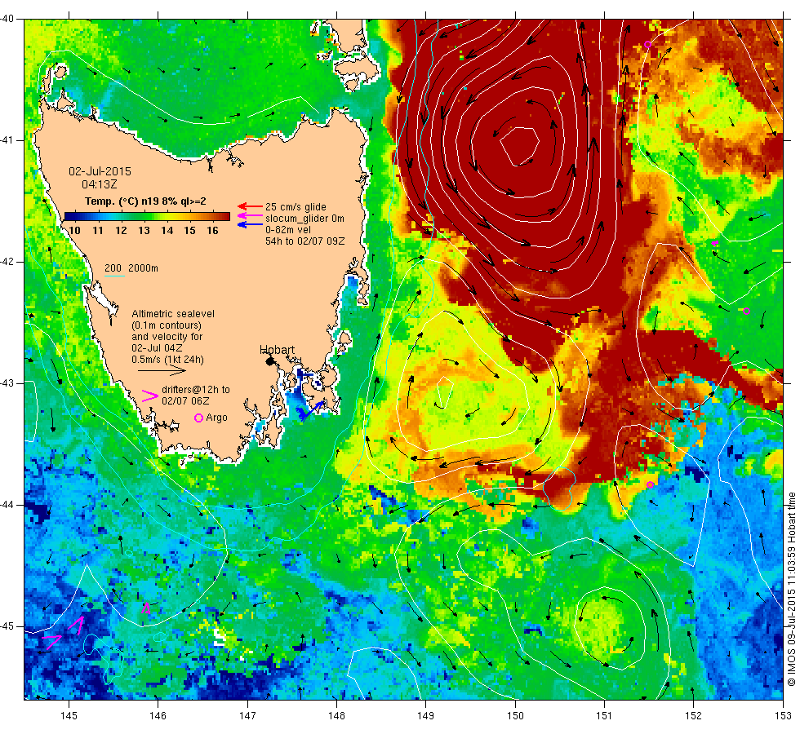The height and width of the screenshot is (734, 800).
Task: Click the '25 cm/s glide' label
Action: 296,207
